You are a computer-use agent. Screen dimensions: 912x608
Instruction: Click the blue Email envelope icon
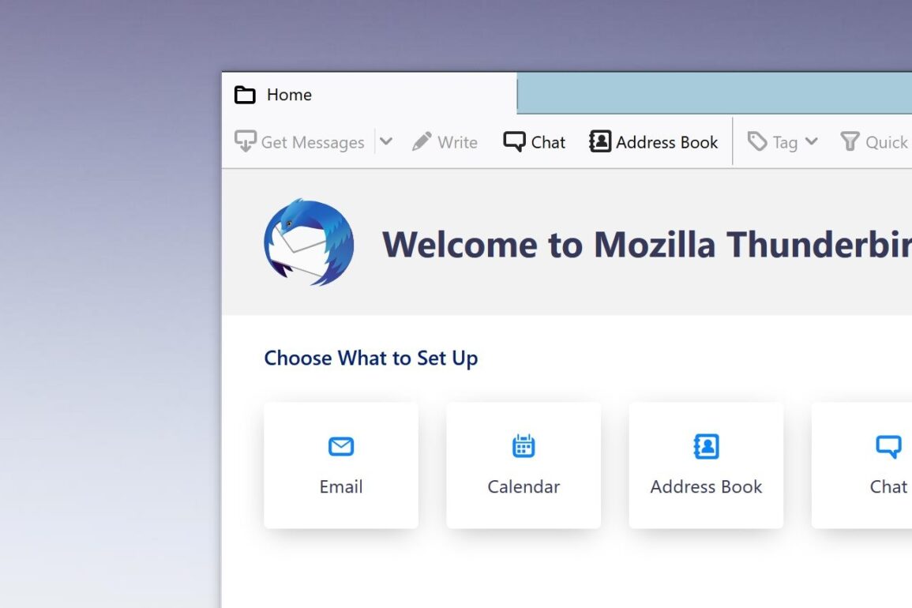coord(341,446)
